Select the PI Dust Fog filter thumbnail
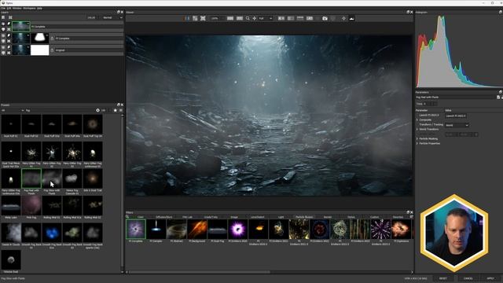Screen dimensions: 503x283 pos(217,229)
